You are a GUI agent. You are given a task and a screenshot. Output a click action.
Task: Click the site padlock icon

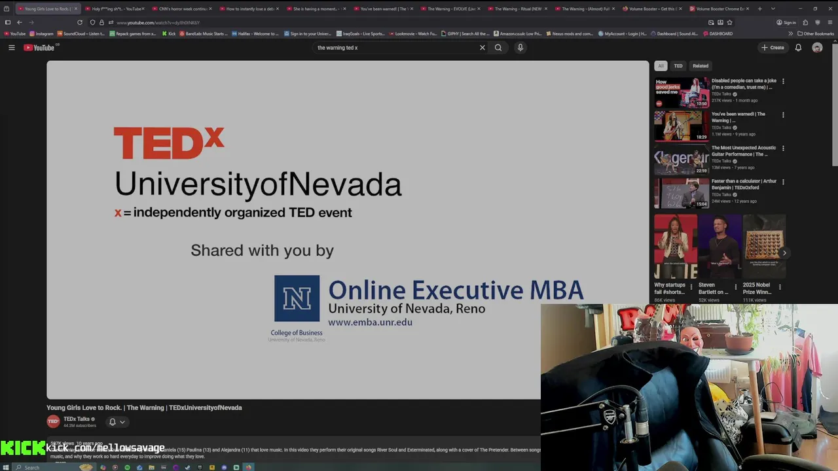(101, 22)
